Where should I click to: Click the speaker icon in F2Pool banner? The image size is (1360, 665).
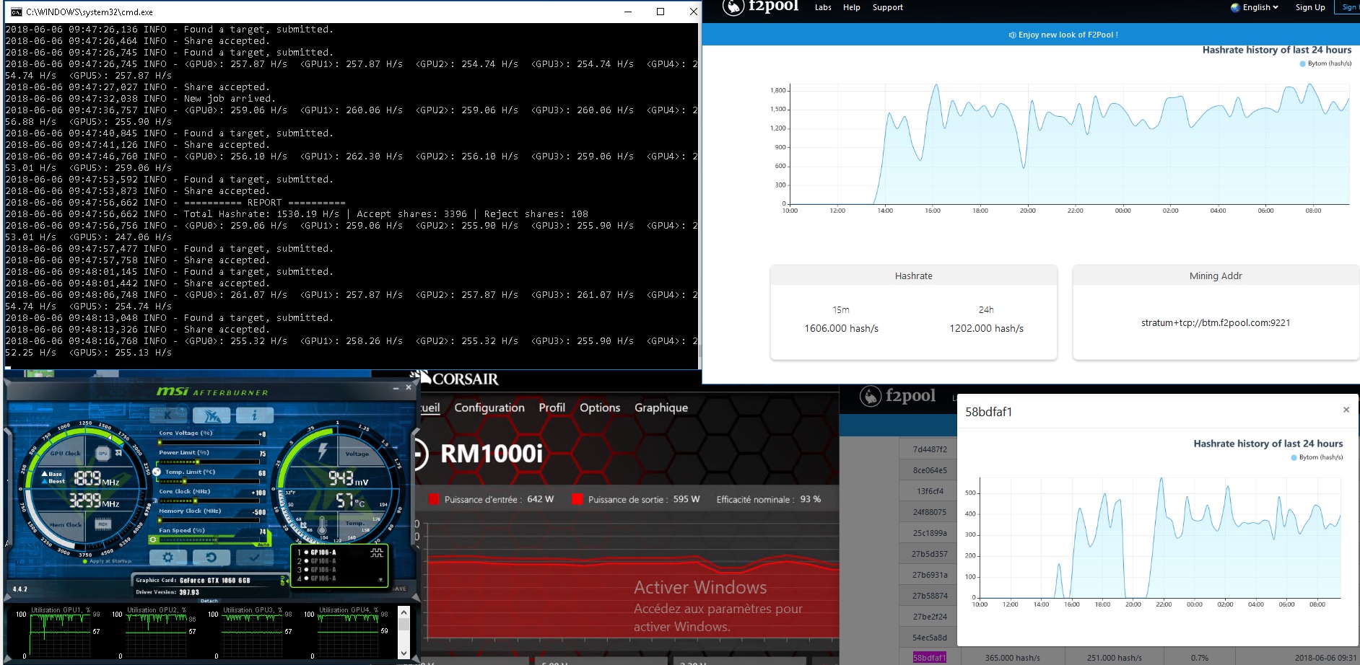click(x=1012, y=35)
